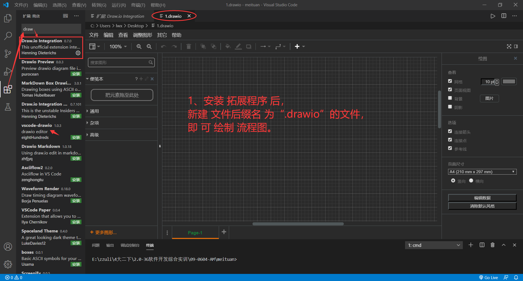Screen dimensions: 523x281
Task: Open Source Control view in activity bar
Action: 8,53
